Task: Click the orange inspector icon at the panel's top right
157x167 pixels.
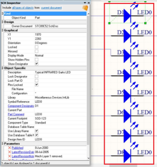Action: 85,8
